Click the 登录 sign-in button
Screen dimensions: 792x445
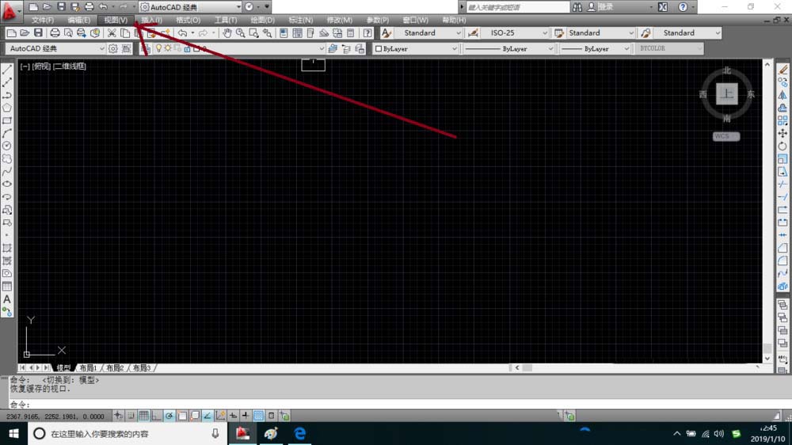pyautogui.click(x=600, y=7)
